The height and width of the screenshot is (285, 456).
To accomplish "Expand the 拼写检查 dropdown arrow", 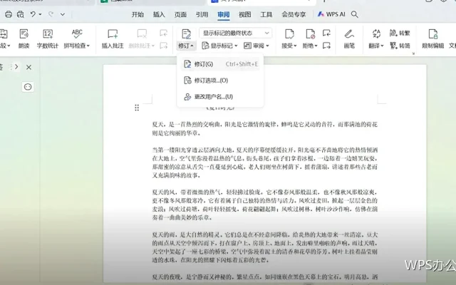I will click(88, 46).
